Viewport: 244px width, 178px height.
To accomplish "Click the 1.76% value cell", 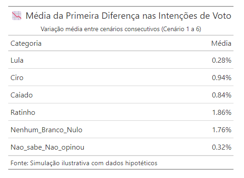I will pyautogui.click(x=222, y=130).
